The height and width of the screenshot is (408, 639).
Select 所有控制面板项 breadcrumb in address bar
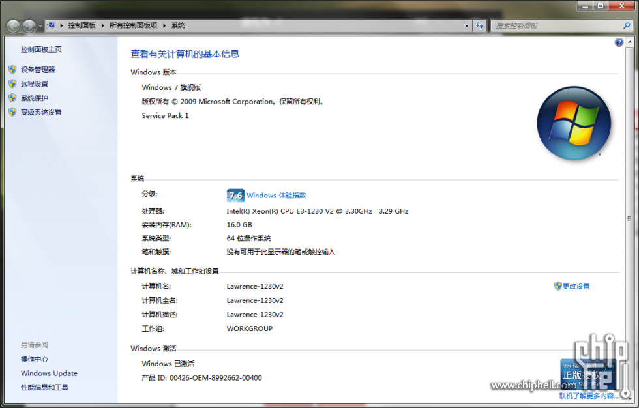(133, 25)
